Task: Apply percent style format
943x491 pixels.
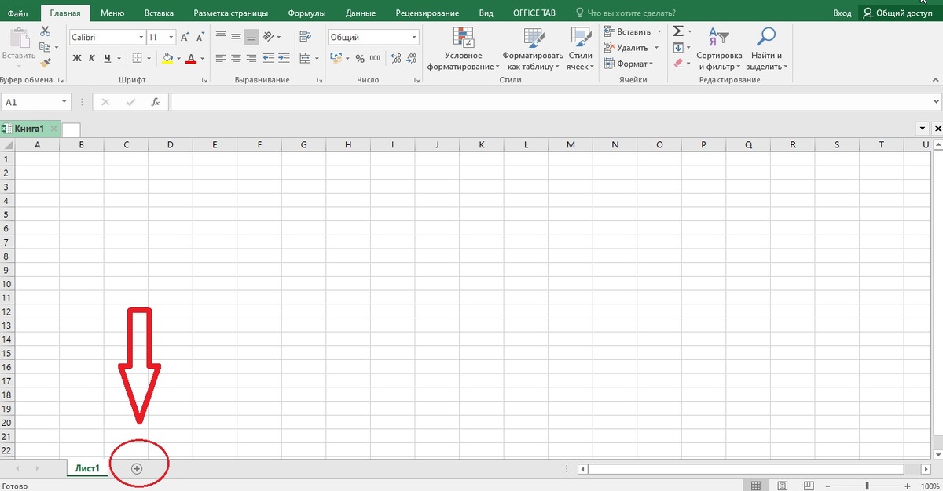Action: click(x=360, y=58)
